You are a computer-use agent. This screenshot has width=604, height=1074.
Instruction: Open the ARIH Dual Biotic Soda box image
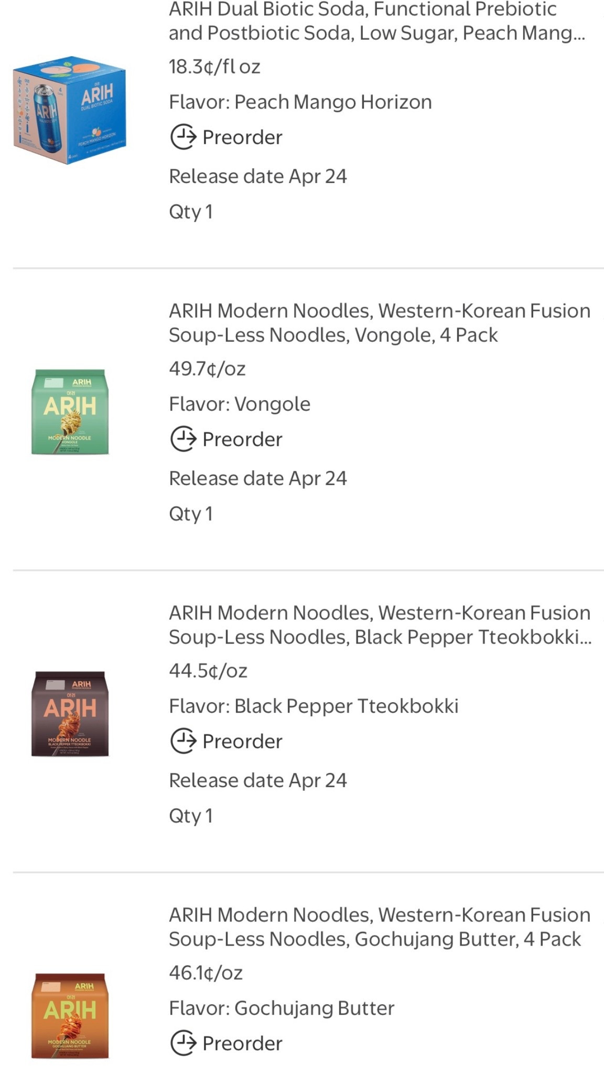pos(70,110)
